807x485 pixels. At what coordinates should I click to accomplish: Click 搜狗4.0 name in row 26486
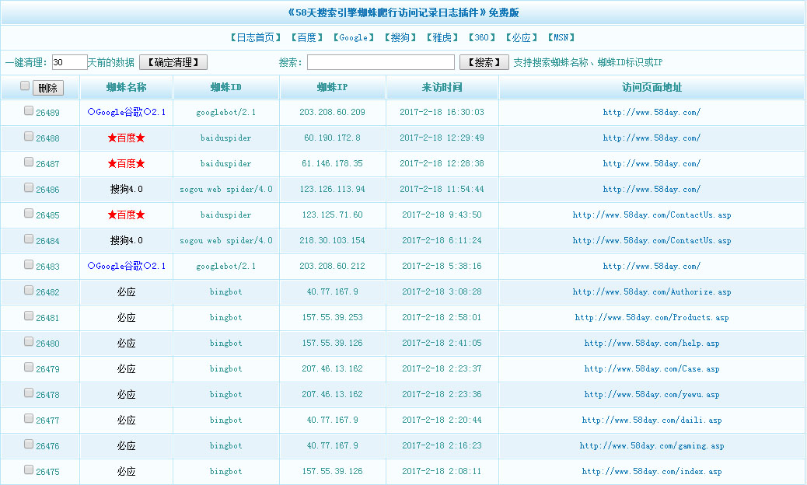pyautogui.click(x=127, y=190)
